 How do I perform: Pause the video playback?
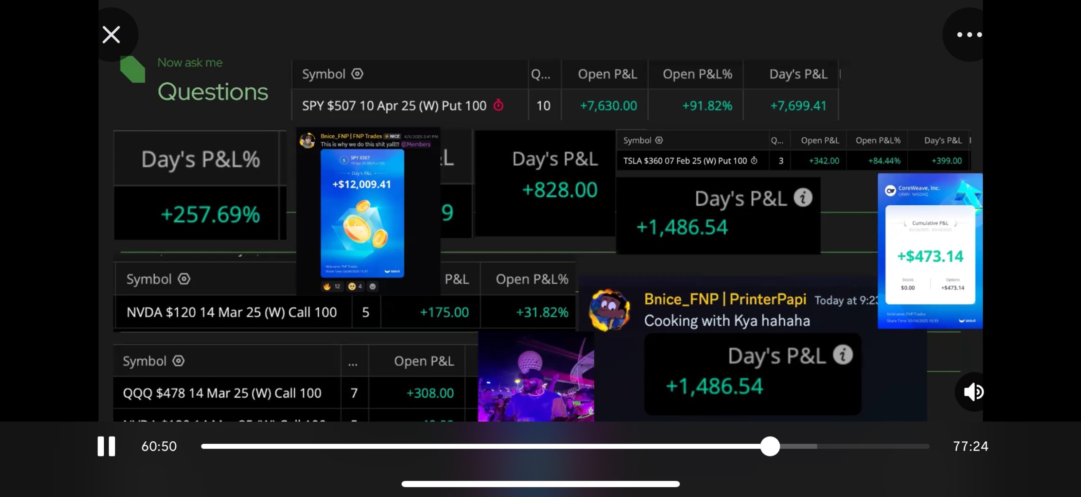tap(106, 446)
